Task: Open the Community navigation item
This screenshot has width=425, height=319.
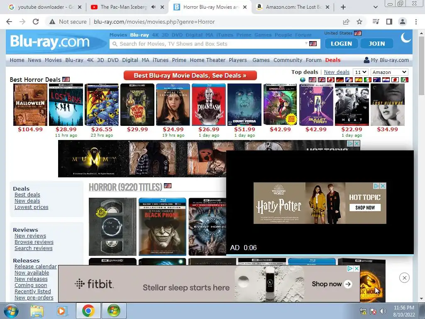Action: [x=288, y=60]
